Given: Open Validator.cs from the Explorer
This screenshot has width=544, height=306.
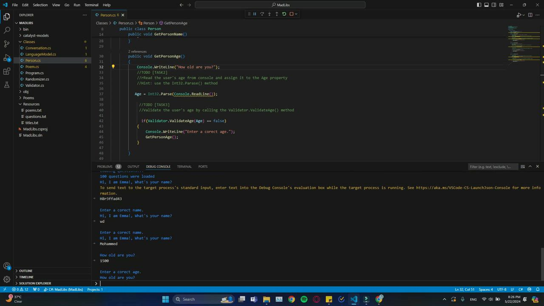Looking at the screenshot, I should tap(34, 85).
